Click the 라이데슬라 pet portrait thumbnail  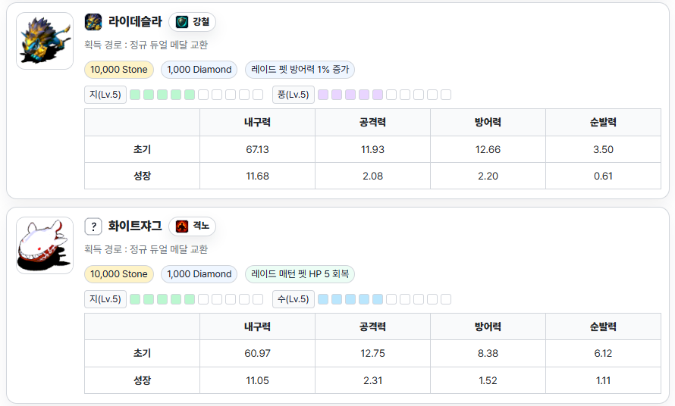coord(45,41)
